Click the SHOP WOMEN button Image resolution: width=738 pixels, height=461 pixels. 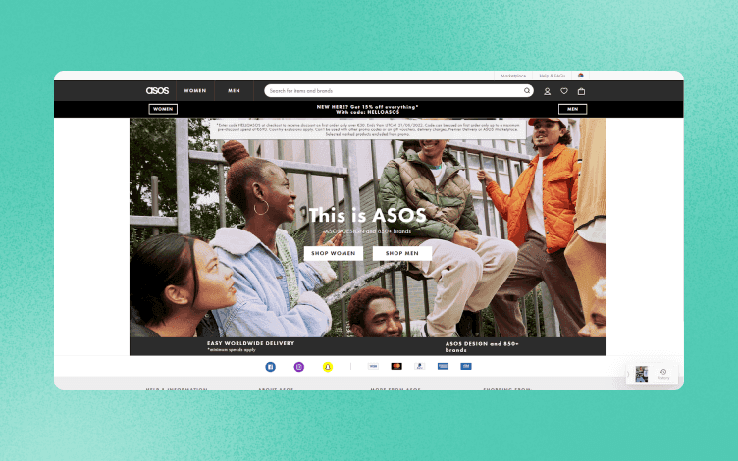pyautogui.click(x=334, y=253)
